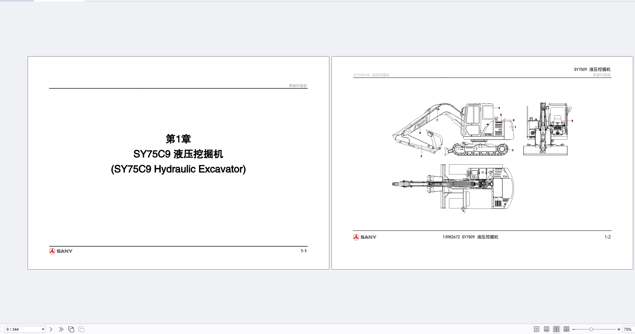Click the 75% zoom level box

click(x=628, y=329)
